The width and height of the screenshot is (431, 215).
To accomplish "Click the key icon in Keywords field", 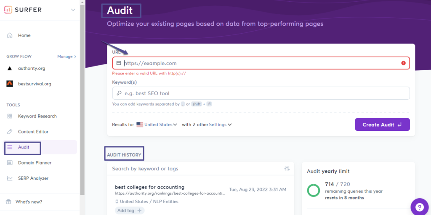I will 119,93.
